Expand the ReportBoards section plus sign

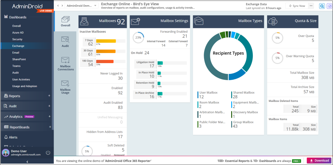50,127
